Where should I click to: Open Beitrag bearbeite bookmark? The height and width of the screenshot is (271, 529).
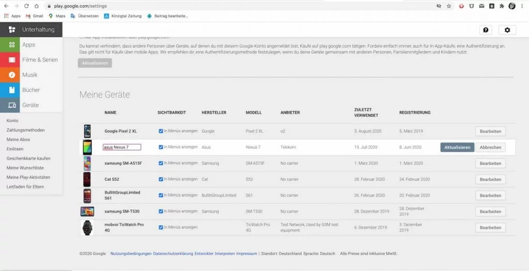pos(167,16)
